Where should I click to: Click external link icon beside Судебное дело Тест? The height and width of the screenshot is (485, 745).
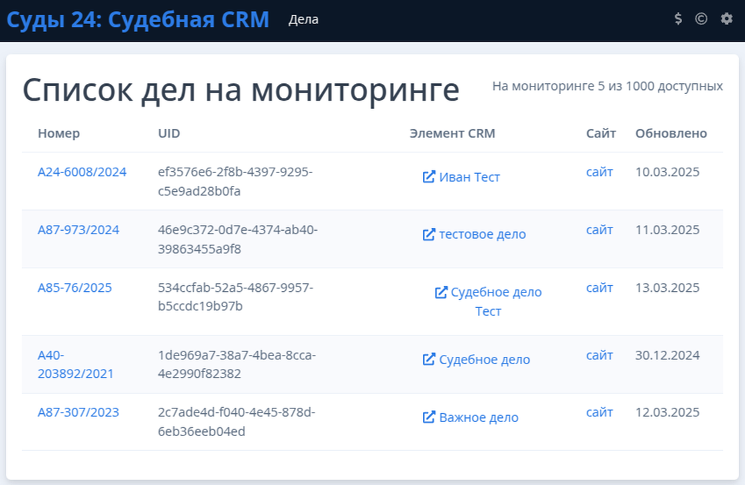pyautogui.click(x=441, y=292)
